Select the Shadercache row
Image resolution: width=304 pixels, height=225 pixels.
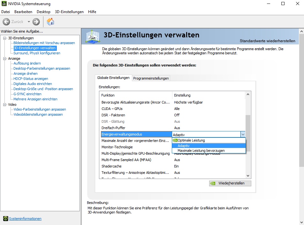(173, 166)
